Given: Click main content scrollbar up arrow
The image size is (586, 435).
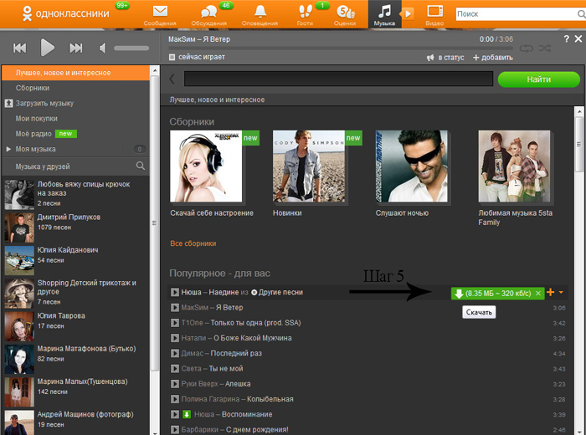Looking at the screenshot, I should pyautogui.click(x=579, y=111).
